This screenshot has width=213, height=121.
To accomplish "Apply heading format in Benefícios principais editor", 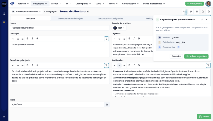I will click(13, 65).
